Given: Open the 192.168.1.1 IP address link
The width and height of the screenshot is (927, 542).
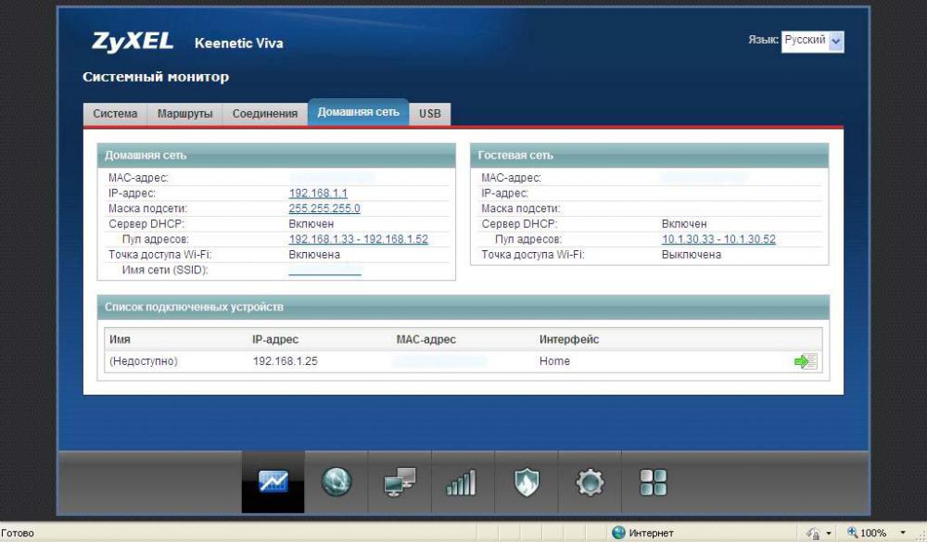Looking at the screenshot, I should [318, 194].
